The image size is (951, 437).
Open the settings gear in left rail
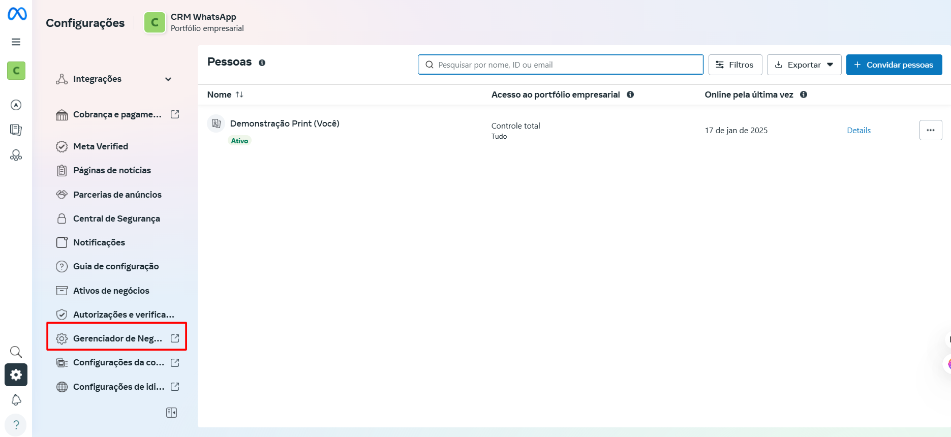(16, 375)
